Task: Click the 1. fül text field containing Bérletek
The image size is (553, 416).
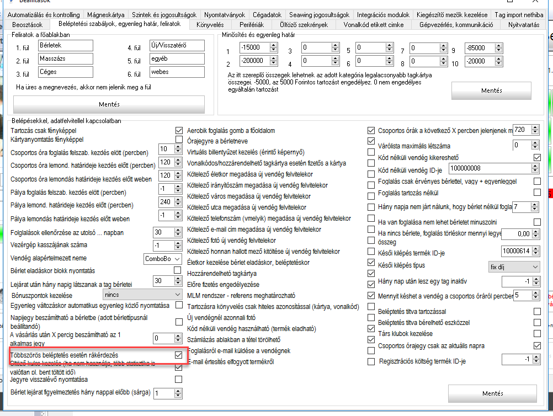Action: coord(66,45)
